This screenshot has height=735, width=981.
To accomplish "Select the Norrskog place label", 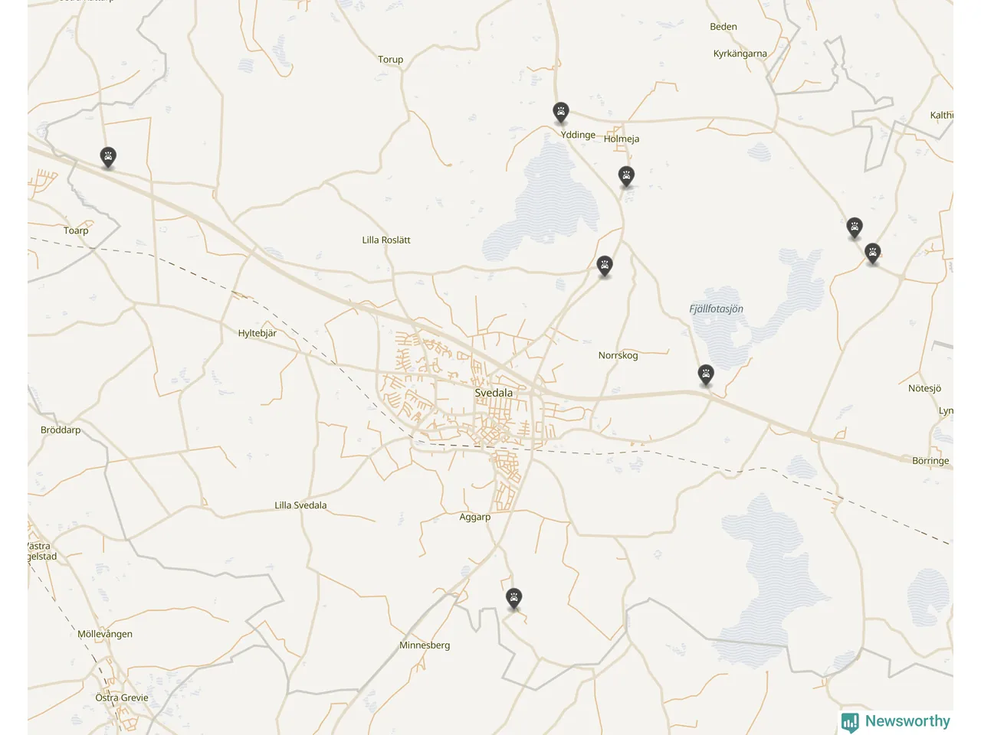I will pos(618,355).
